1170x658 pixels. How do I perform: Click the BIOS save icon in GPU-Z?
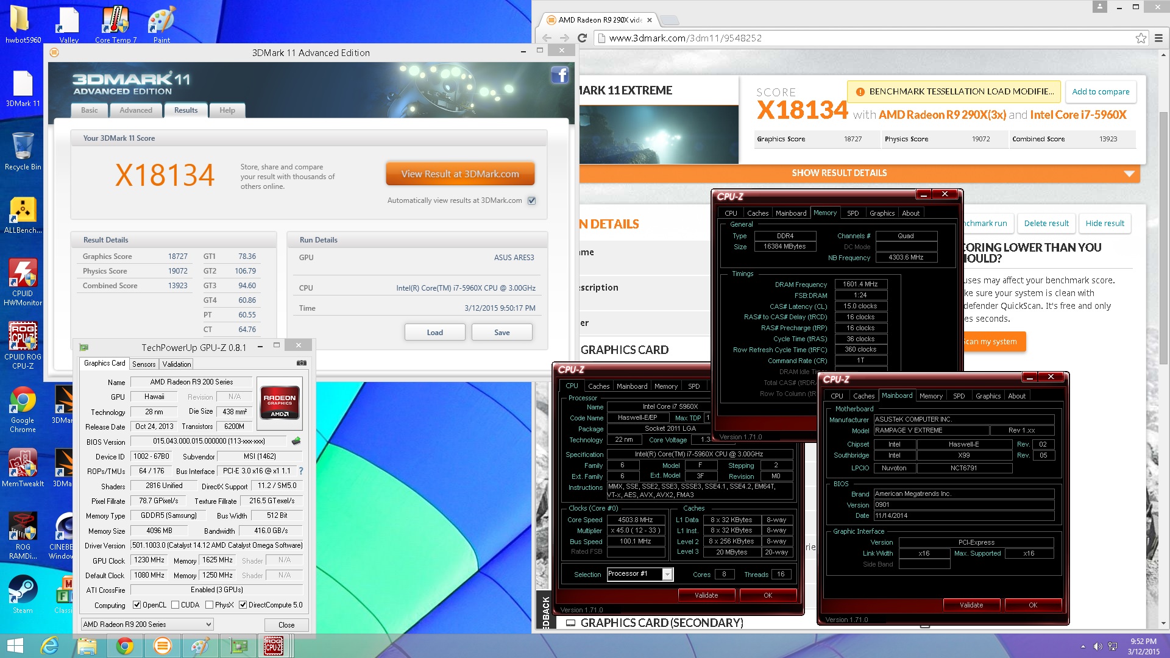point(296,440)
